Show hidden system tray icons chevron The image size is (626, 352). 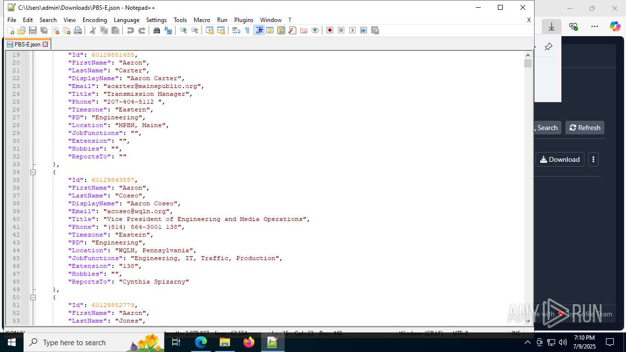[x=527, y=342]
